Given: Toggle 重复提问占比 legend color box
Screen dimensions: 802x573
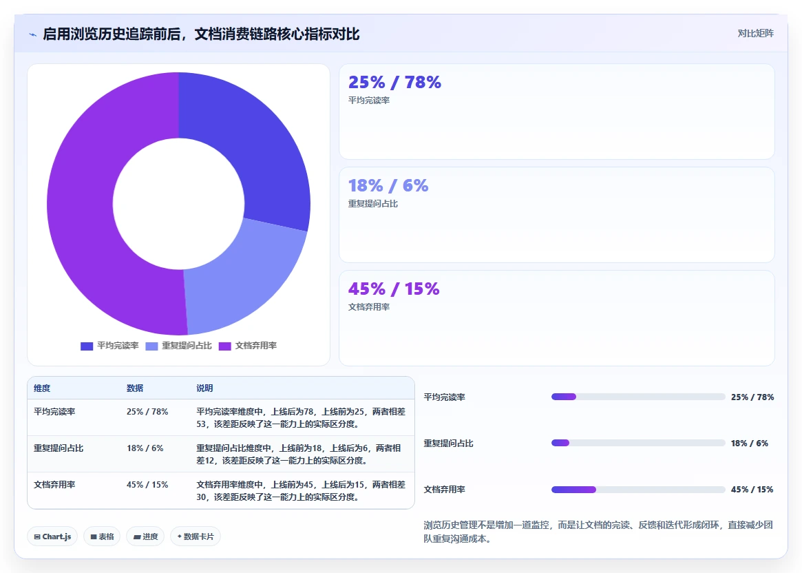Looking at the screenshot, I should [152, 346].
